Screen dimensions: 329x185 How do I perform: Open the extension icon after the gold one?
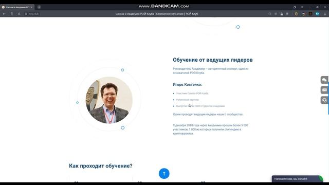(303, 14)
